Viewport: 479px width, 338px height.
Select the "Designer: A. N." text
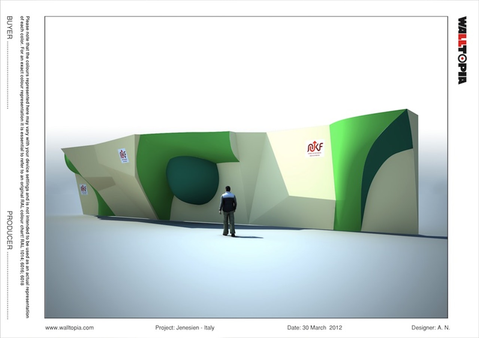(x=431, y=328)
